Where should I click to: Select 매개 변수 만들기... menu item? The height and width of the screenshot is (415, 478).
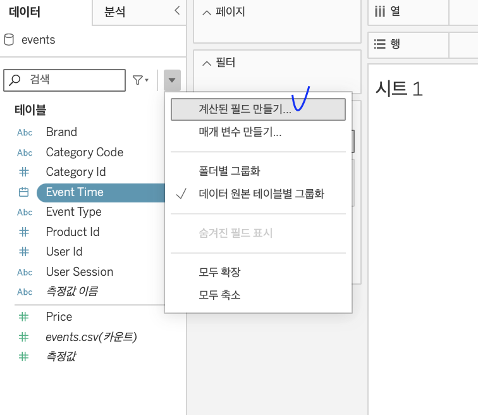[258, 132]
